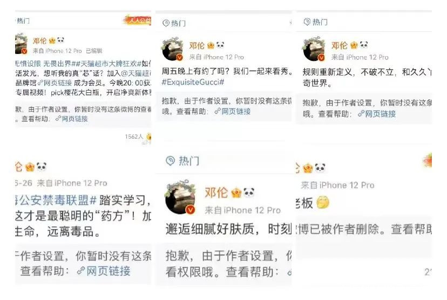Click the 热门 compass icon in the top-middle post
The width and height of the screenshot is (447, 300).
(166, 23)
